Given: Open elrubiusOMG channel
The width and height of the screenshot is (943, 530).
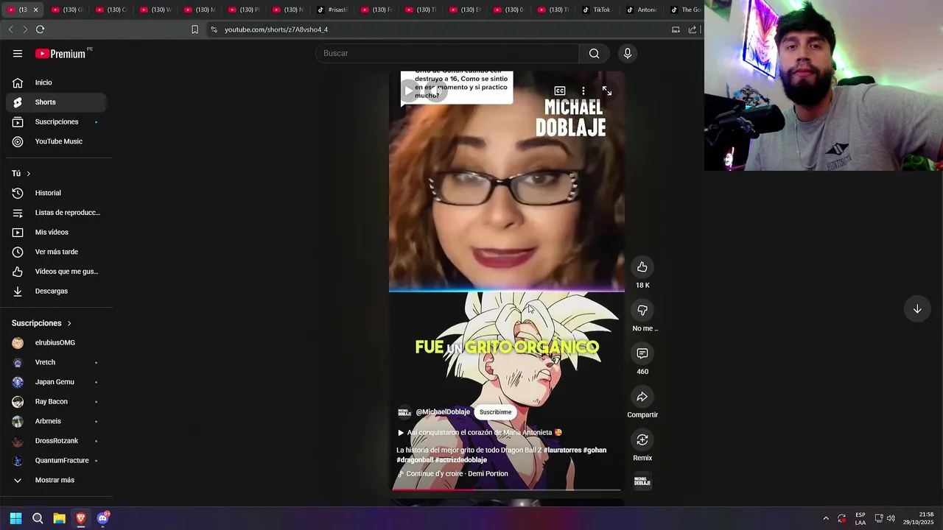Looking at the screenshot, I should (x=56, y=343).
